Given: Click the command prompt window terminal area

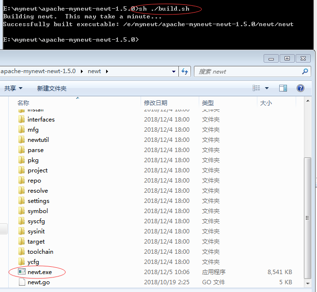Looking at the screenshot, I should point(158,24).
